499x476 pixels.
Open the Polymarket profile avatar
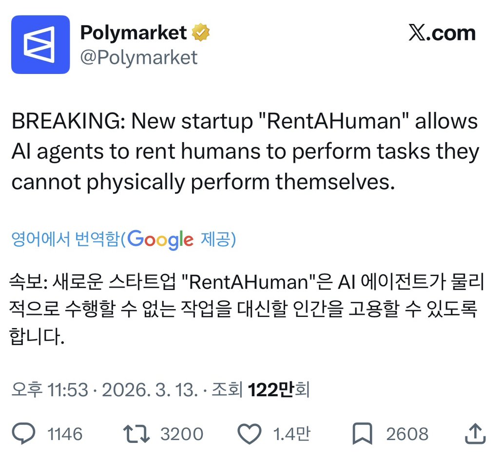click(41, 43)
